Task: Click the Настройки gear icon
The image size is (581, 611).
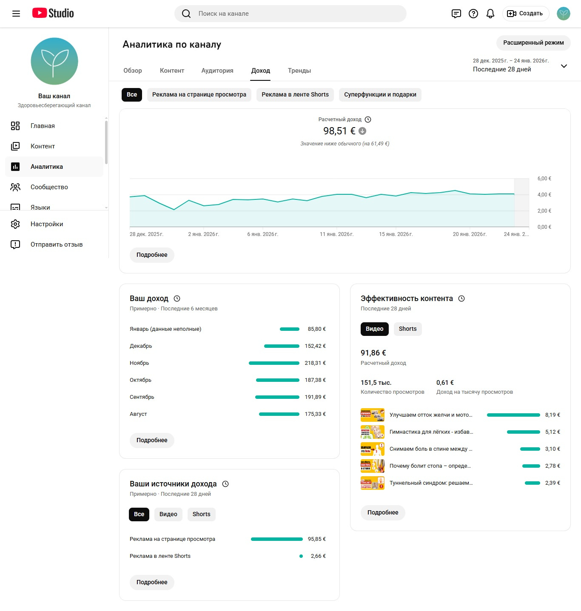Action: (x=15, y=224)
